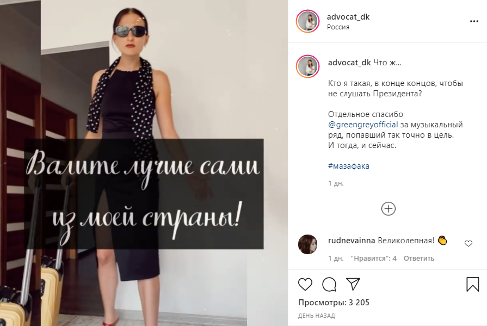Like rudnevainna's comment with small heart
The height and width of the screenshot is (326, 487).
[x=468, y=243]
